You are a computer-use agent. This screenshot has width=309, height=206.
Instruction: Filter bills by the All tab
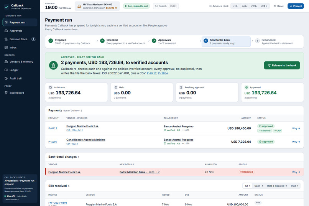(248, 186)
